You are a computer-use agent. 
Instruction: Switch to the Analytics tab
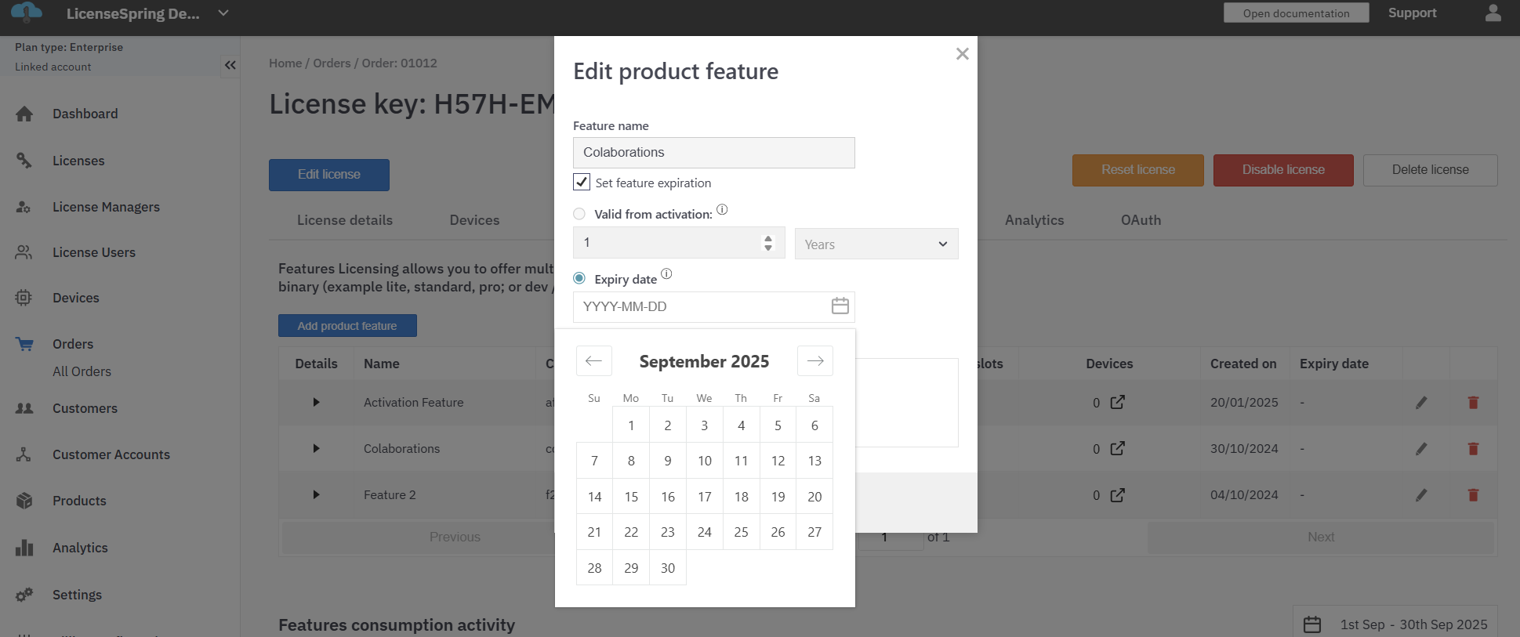point(1033,220)
